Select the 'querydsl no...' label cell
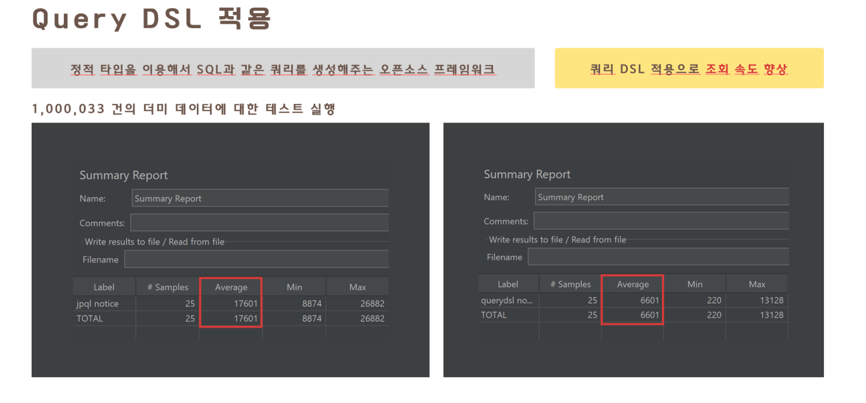The height and width of the screenshot is (403, 866). (x=508, y=300)
